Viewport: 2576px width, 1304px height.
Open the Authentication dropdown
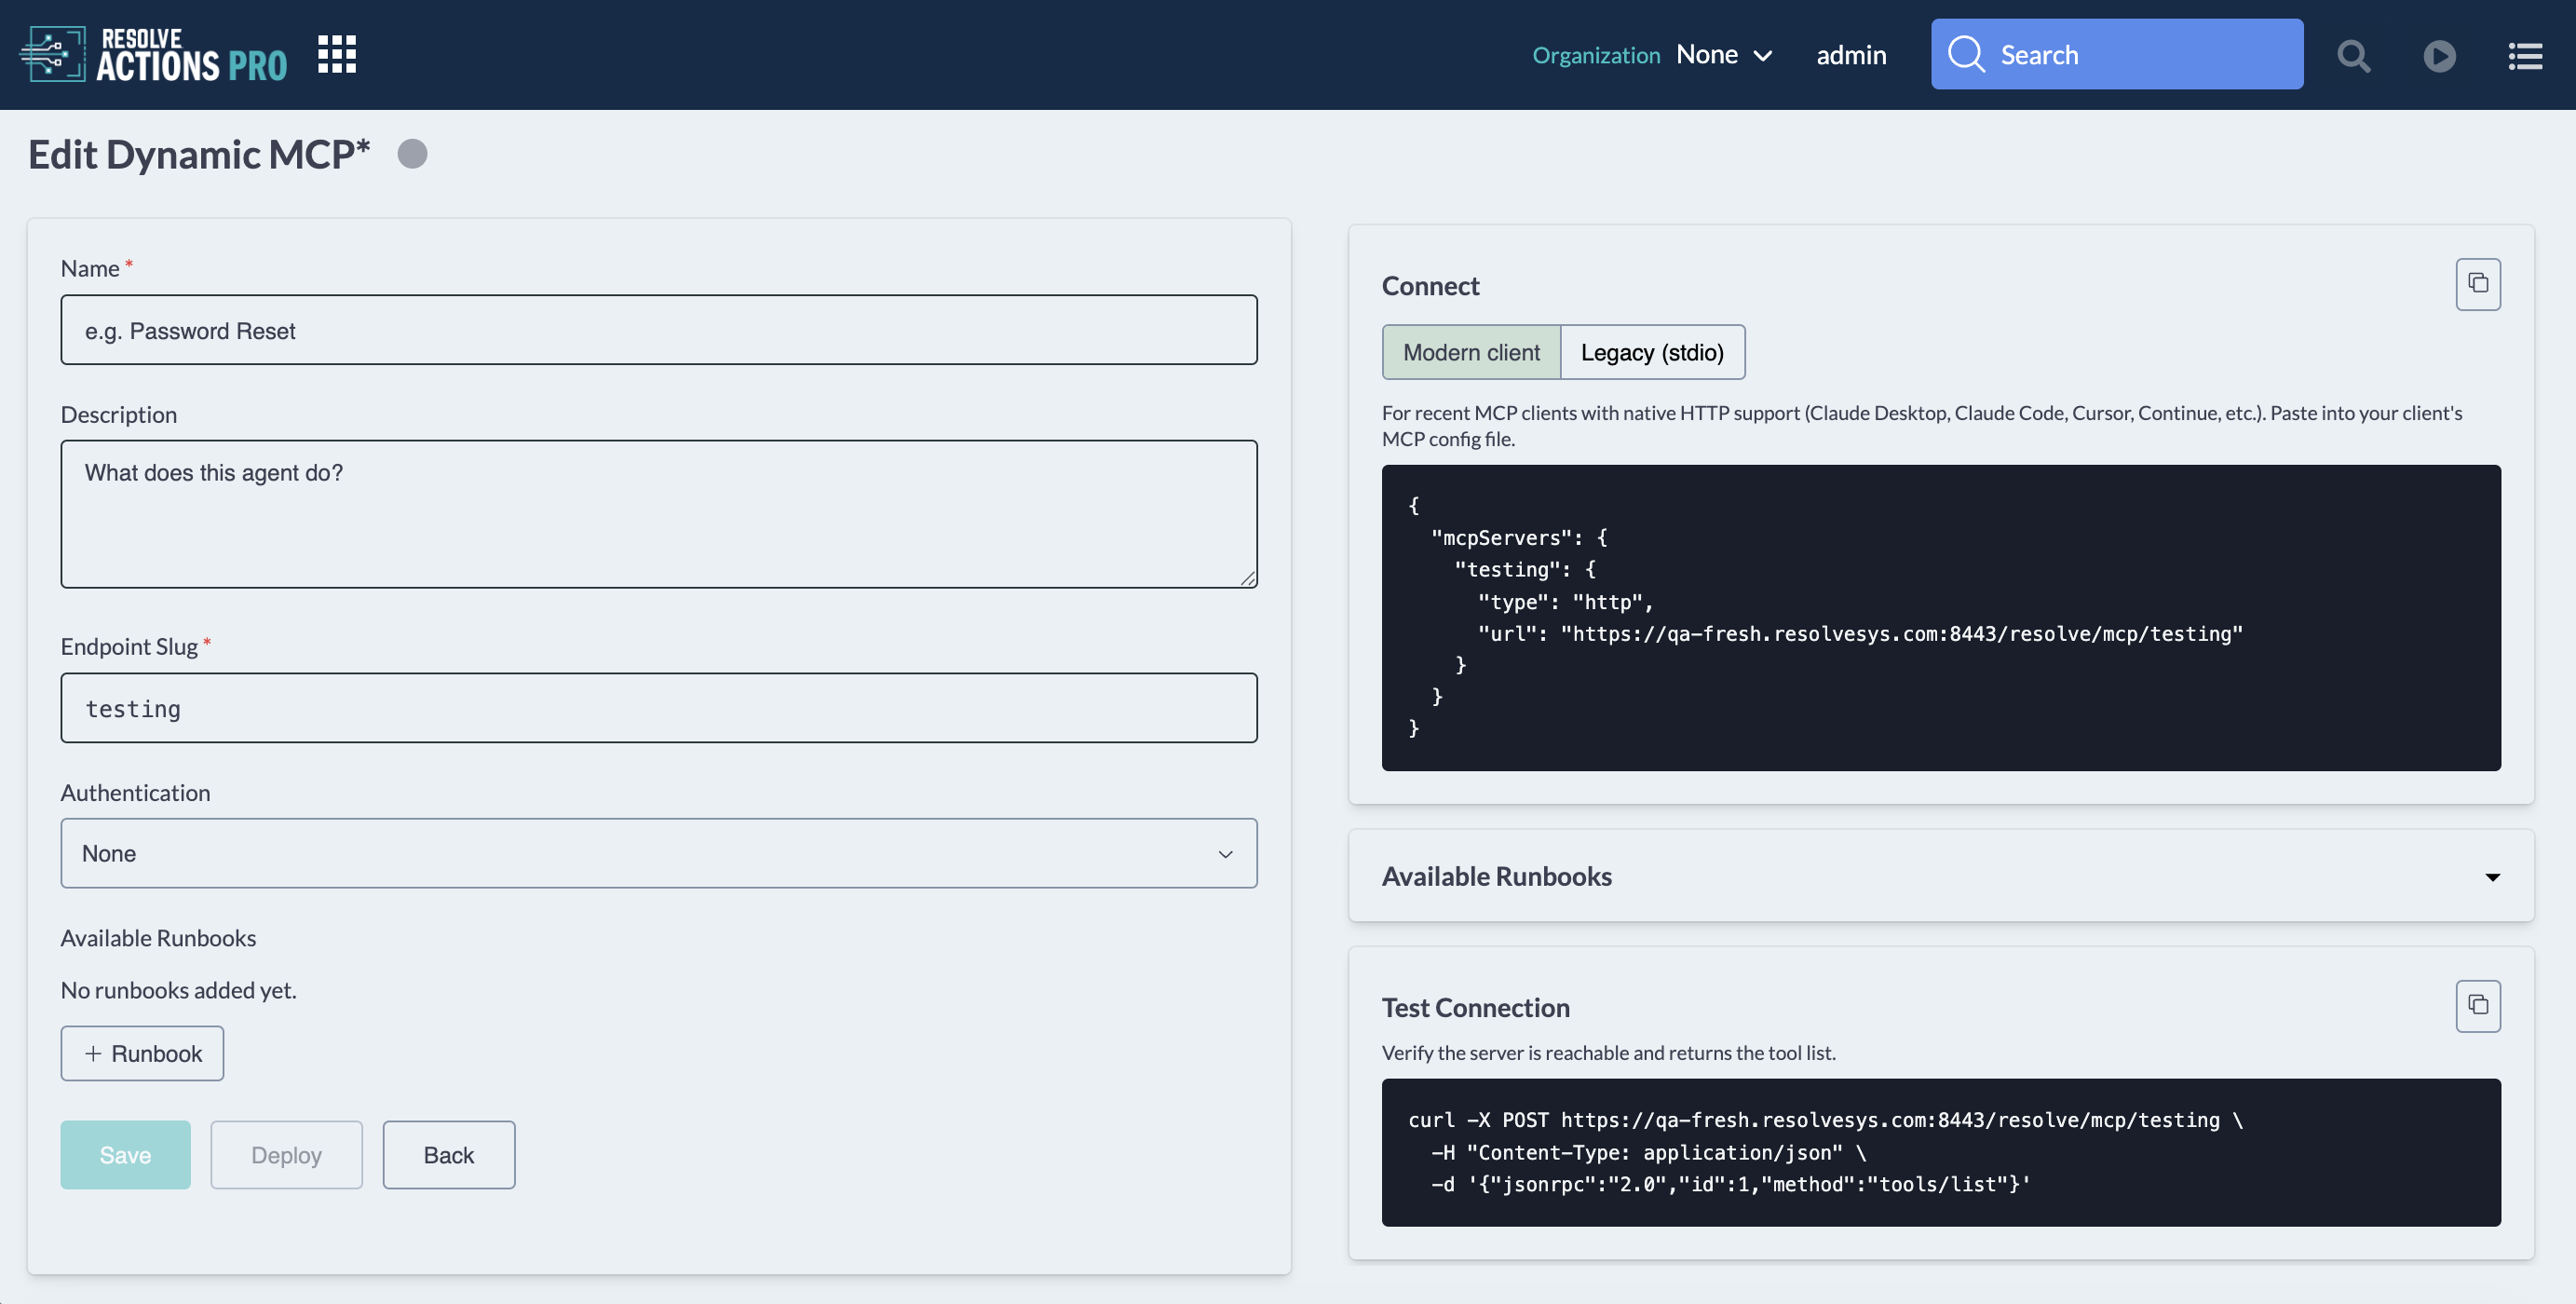(658, 853)
